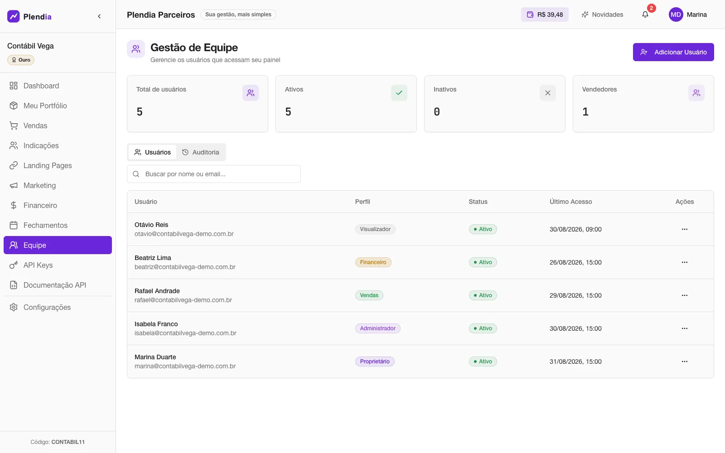Click the Ouro tier badge
This screenshot has height=453, width=725.
point(21,60)
